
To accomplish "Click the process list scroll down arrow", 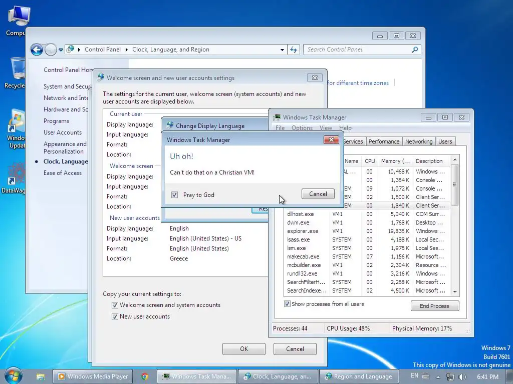I will [455, 291].
